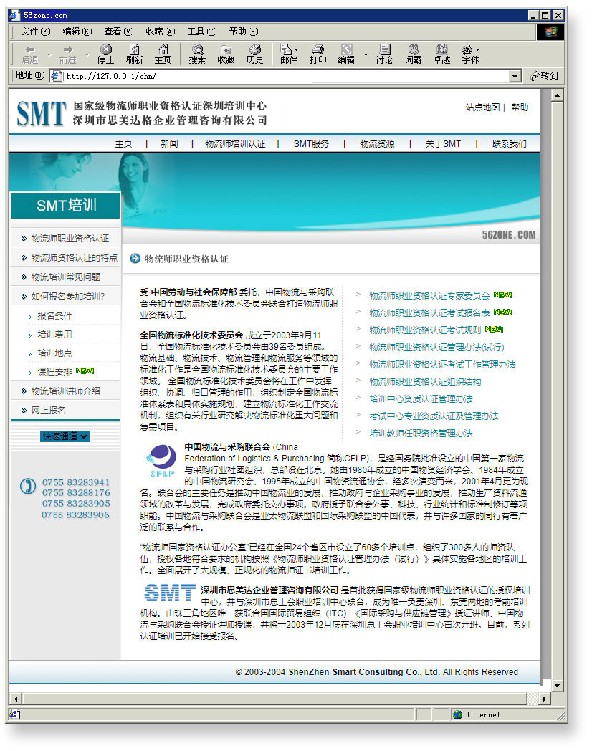The image size is (592, 751).
Task: Click the 停止 (Stop) toolbar icon
Action: tap(105, 54)
